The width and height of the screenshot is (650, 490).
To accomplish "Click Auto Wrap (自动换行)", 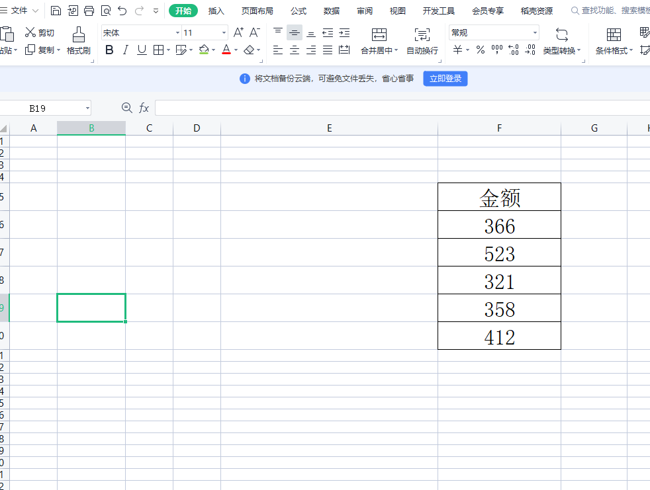I will (x=422, y=41).
